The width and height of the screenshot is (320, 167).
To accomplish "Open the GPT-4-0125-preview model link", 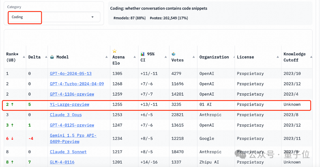I will (72, 125).
